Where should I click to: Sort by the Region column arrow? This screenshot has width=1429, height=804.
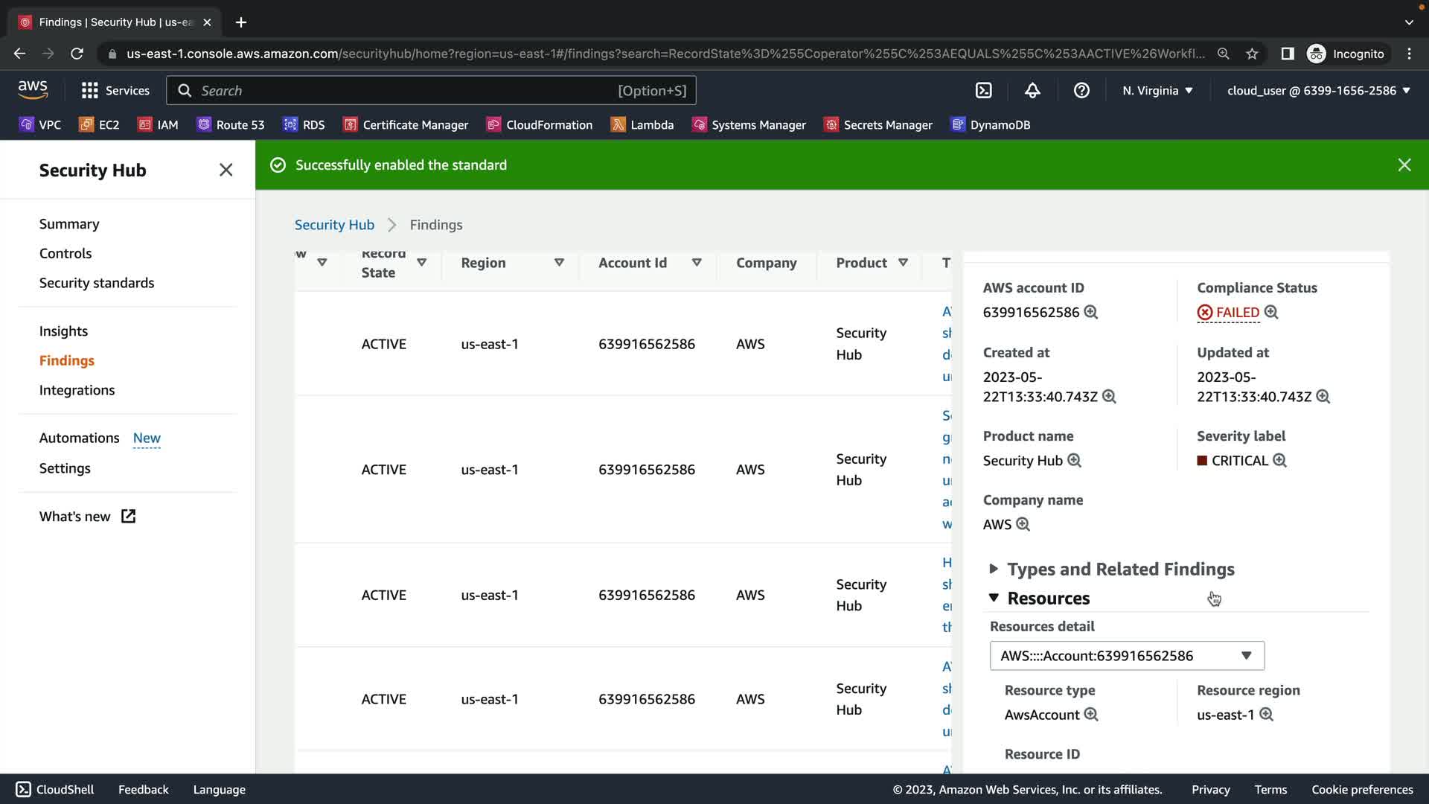point(559,263)
